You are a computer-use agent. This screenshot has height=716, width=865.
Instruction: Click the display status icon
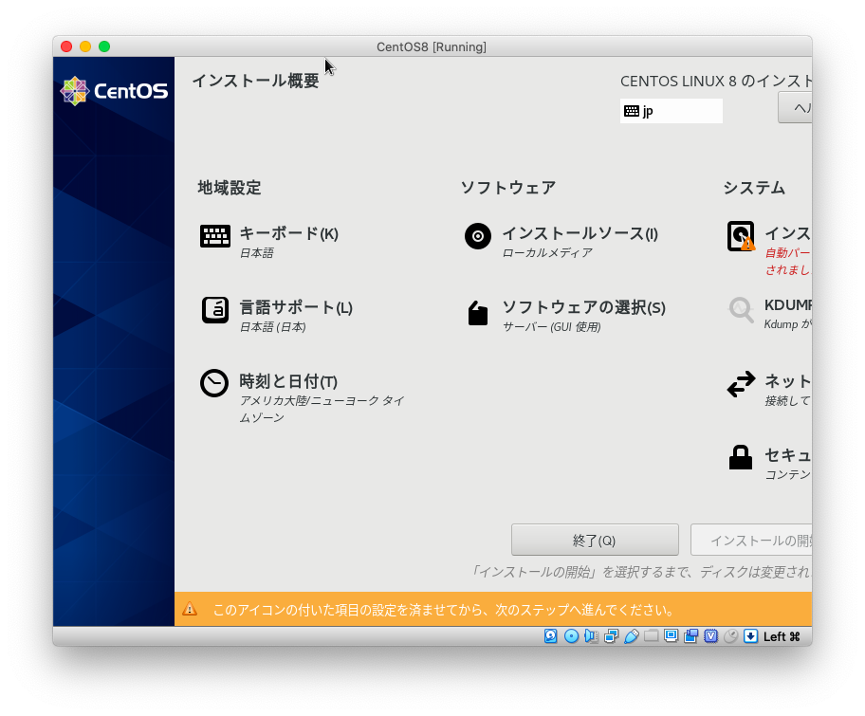coord(671,636)
